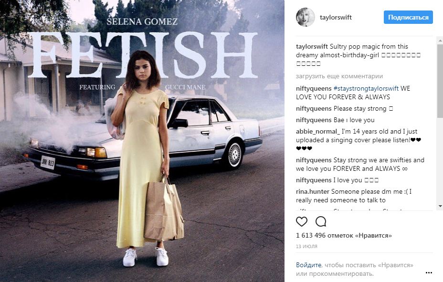443x282 pixels.
Task: Click the comments scrollbar thumb
Action: 440,81
